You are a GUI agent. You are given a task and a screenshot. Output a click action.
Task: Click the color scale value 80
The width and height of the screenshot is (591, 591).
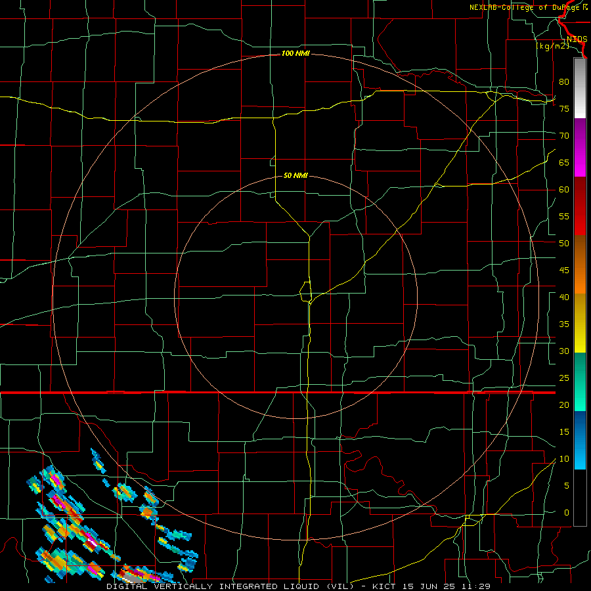[x=564, y=82]
